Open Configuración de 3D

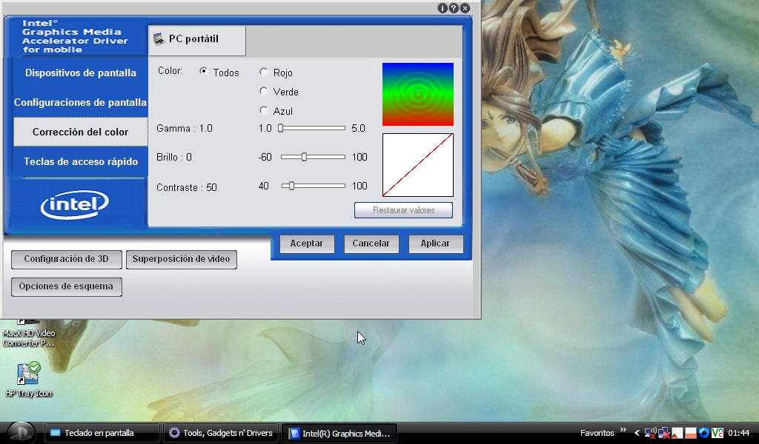(x=67, y=259)
